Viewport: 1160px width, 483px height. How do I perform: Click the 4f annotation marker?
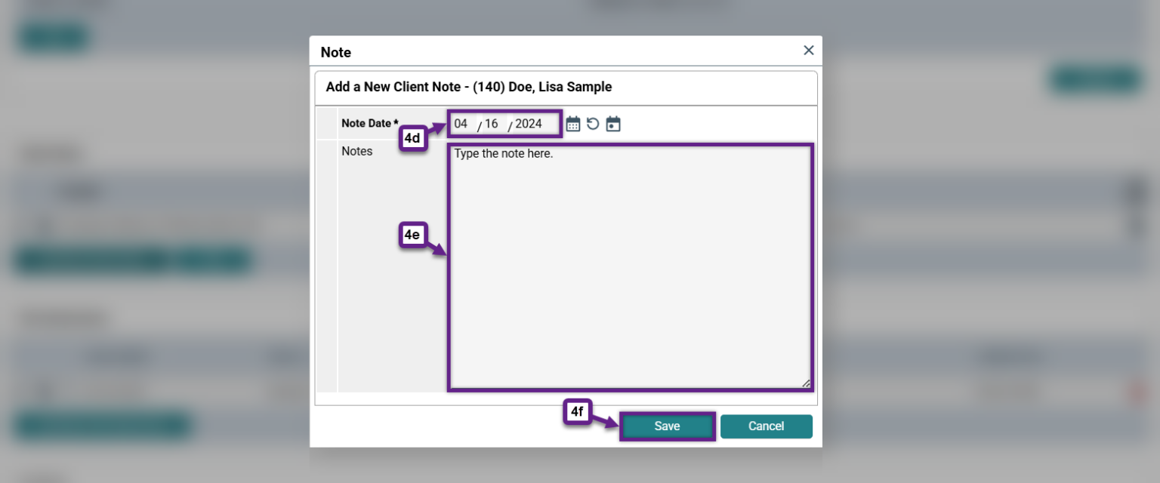577,412
